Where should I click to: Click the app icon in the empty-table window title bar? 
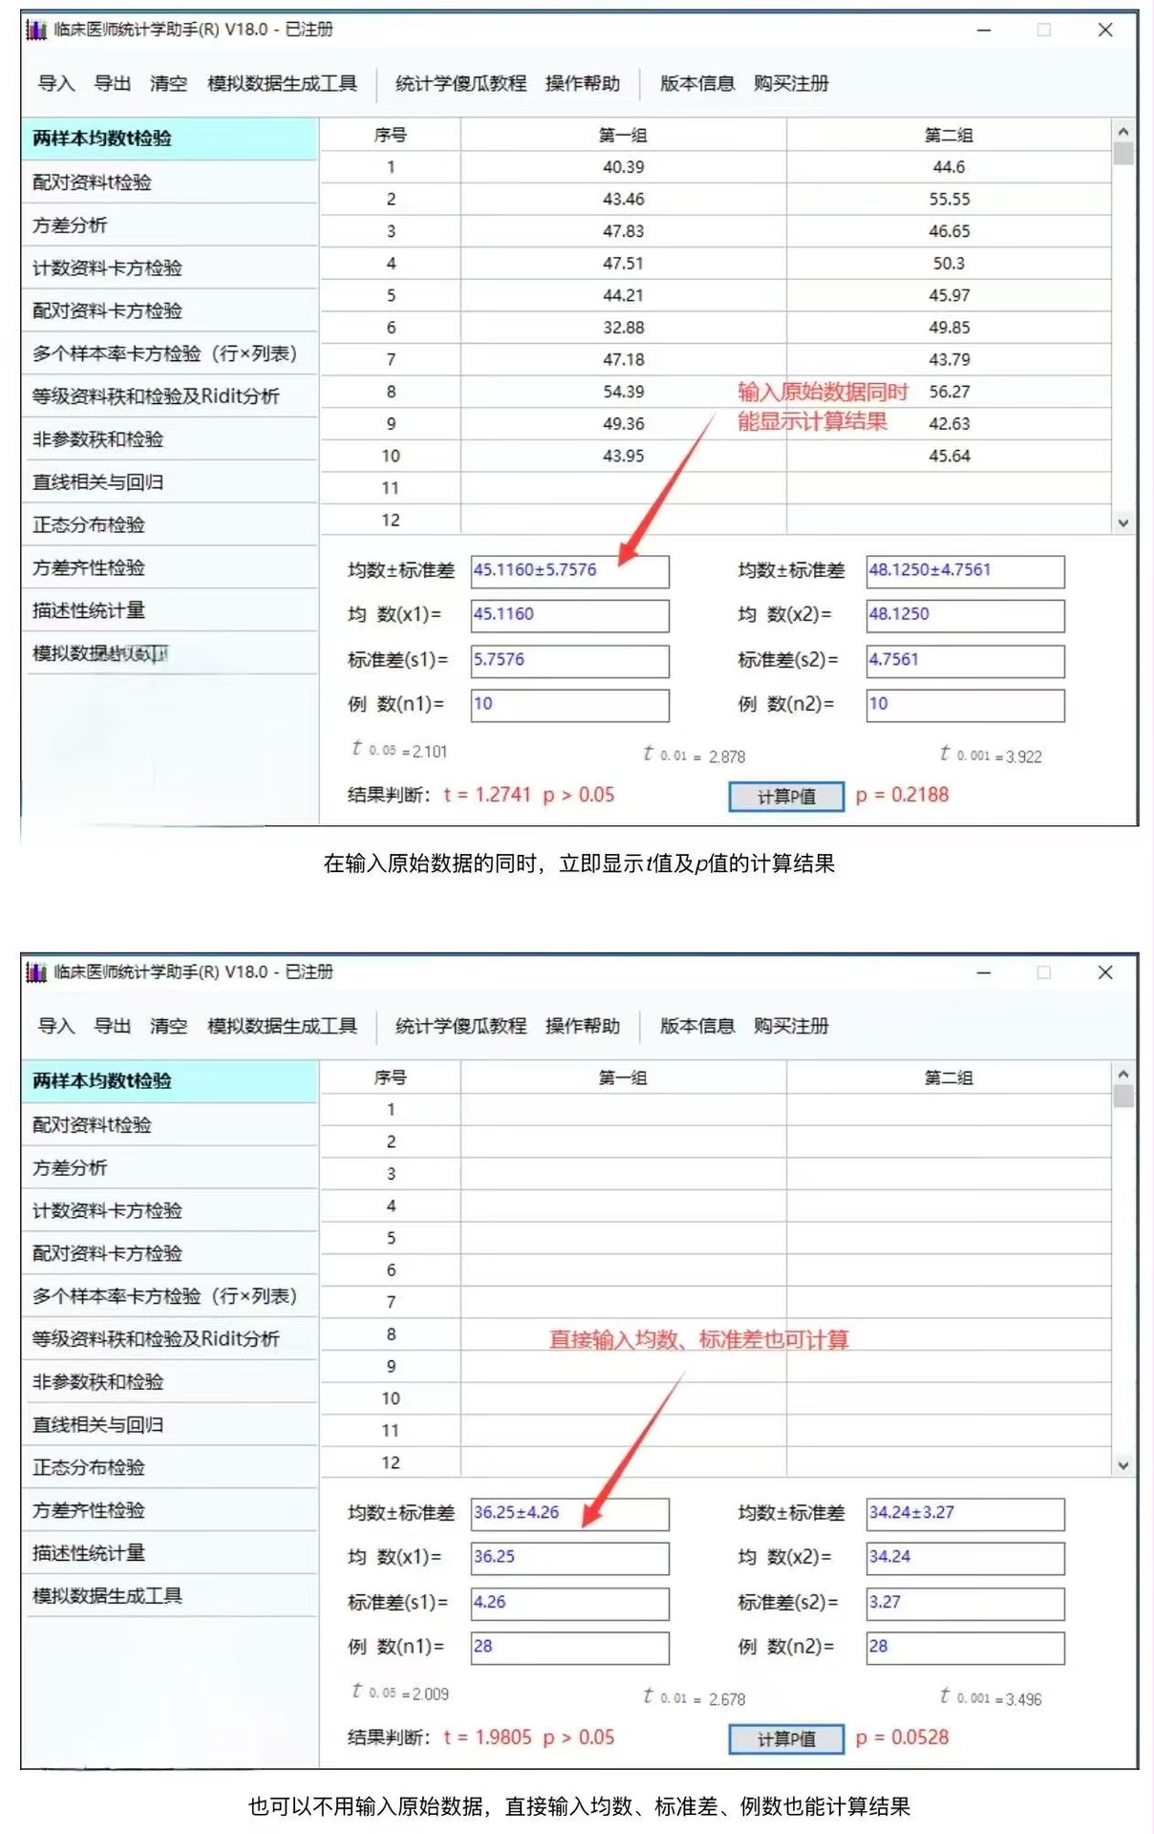36,972
